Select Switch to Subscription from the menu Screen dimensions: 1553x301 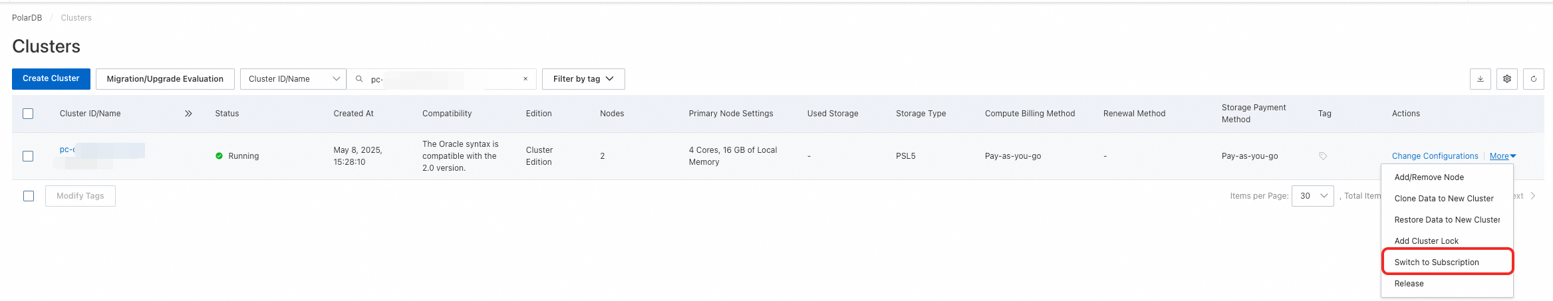pyautogui.click(x=1437, y=262)
